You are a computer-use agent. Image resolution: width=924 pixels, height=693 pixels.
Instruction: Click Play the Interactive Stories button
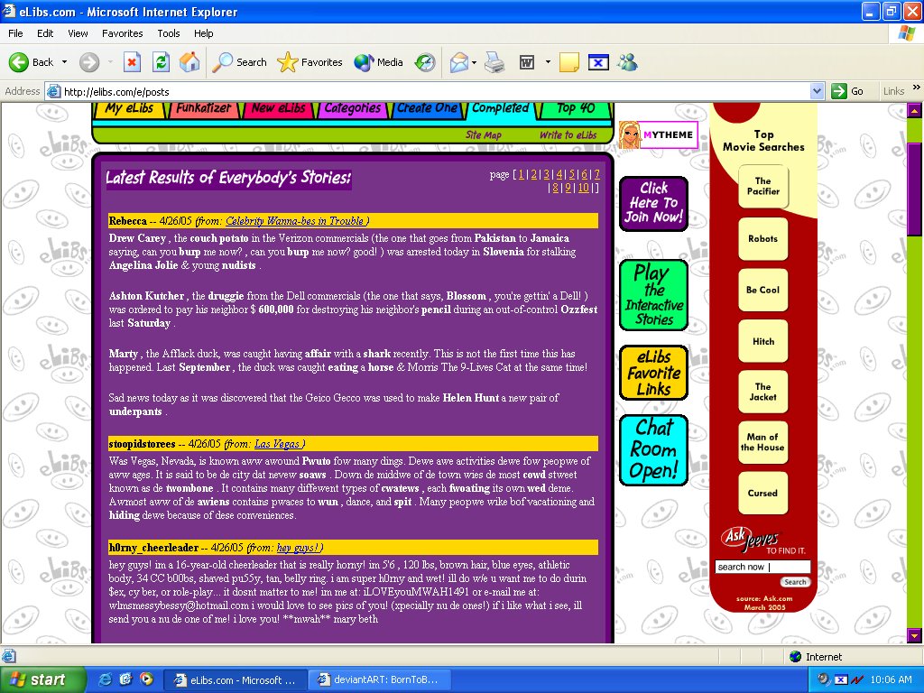pos(653,295)
